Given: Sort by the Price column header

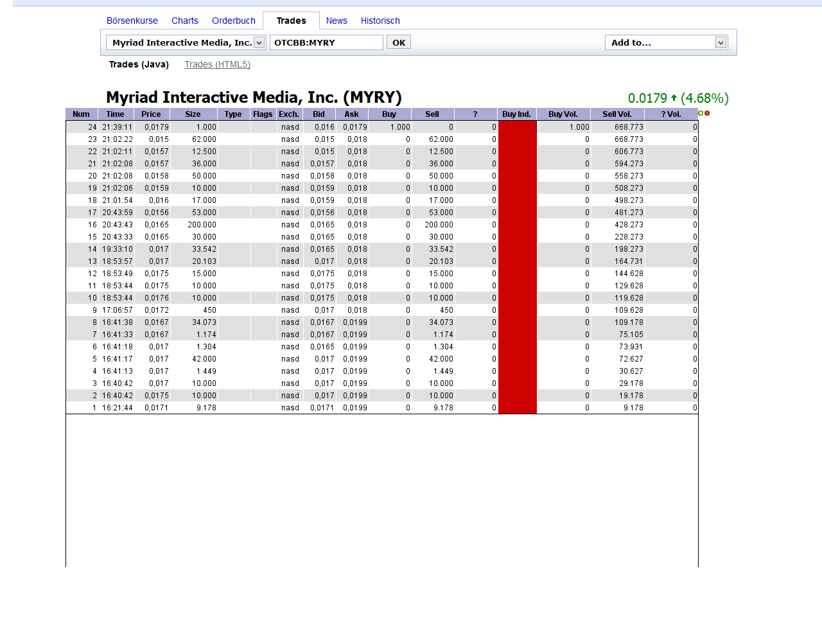Looking at the screenshot, I should coord(151,114).
